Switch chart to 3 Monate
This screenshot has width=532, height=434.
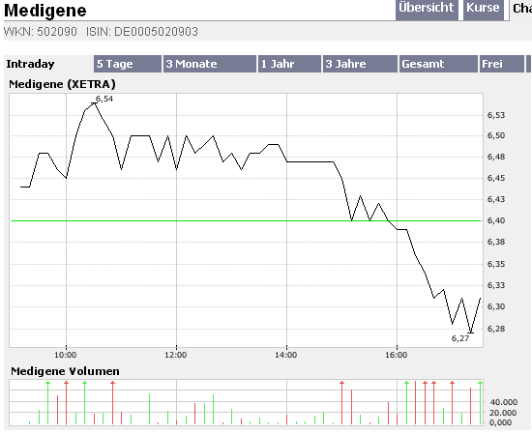[210, 64]
